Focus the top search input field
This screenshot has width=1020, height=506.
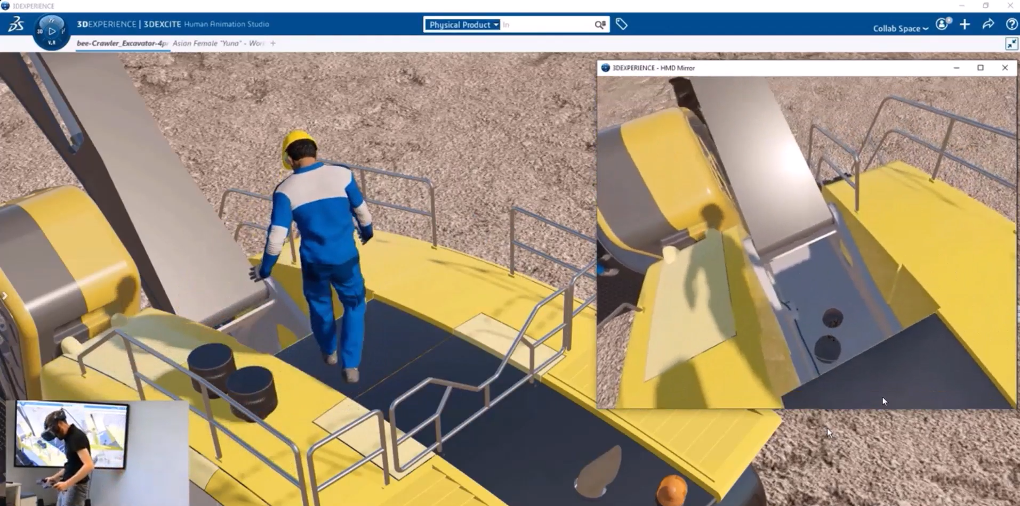tap(546, 25)
